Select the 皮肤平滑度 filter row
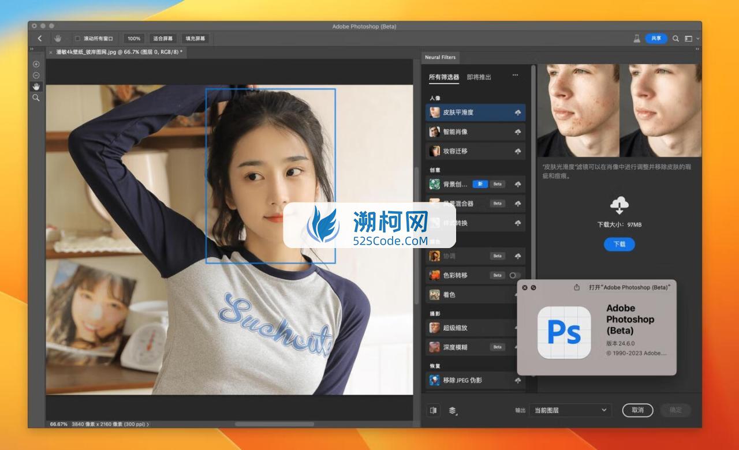739x450 pixels. (475, 112)
